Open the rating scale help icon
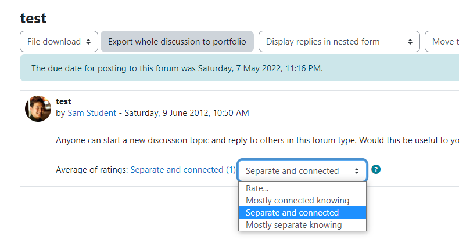This screenshot has height=240, width=459. [x=376, y=169]
